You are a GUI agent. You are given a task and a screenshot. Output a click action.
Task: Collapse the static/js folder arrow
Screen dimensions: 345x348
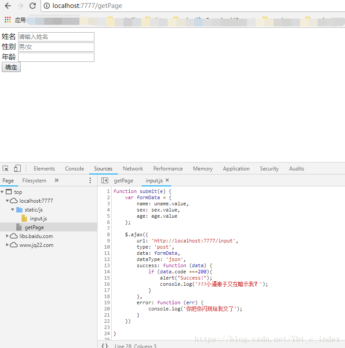pos(13,209)
